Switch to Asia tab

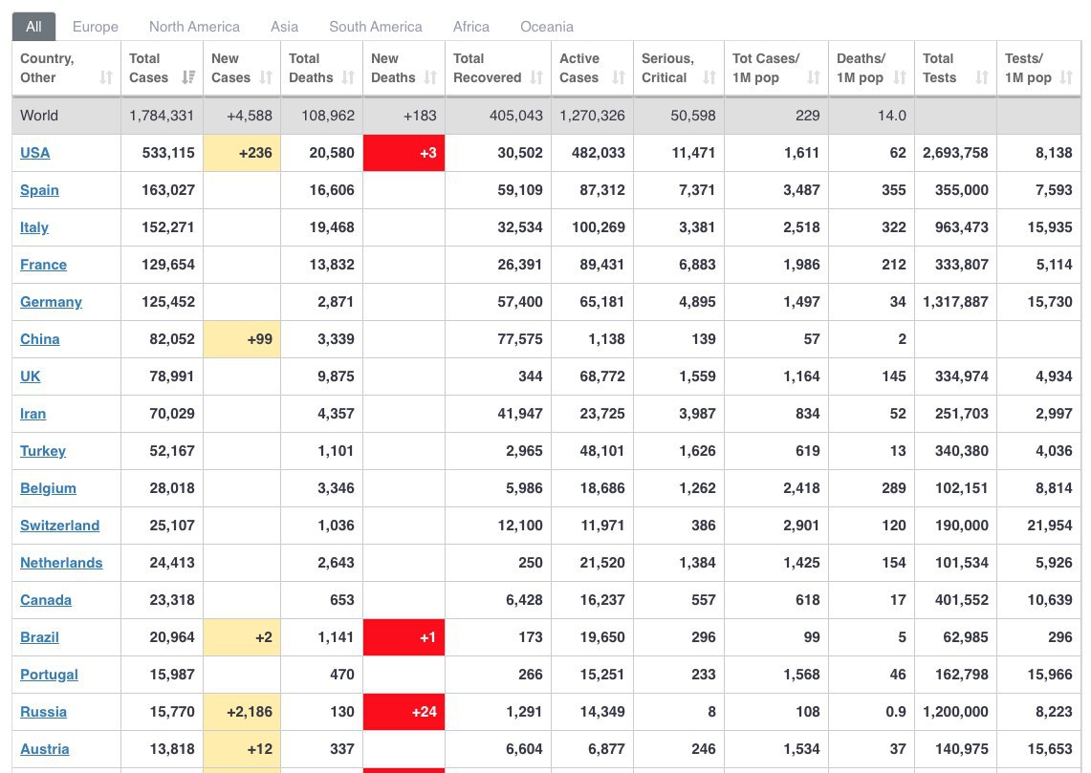[x=285, y=27]
